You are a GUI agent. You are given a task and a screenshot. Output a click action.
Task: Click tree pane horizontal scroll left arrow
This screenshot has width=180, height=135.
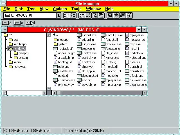4,93
